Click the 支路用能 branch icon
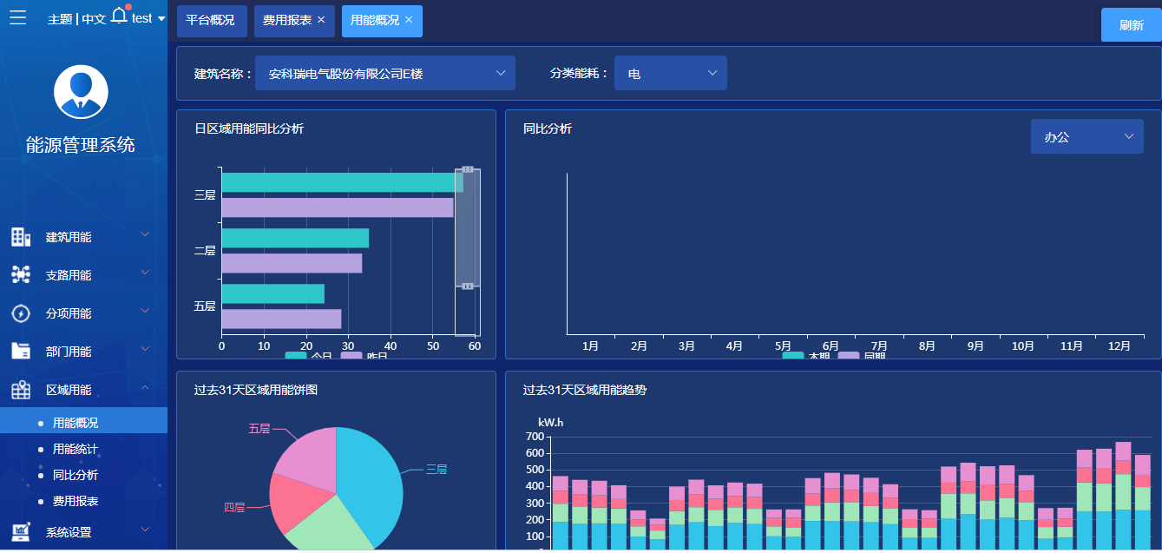The image size is (1162, 553). (21, 275)
